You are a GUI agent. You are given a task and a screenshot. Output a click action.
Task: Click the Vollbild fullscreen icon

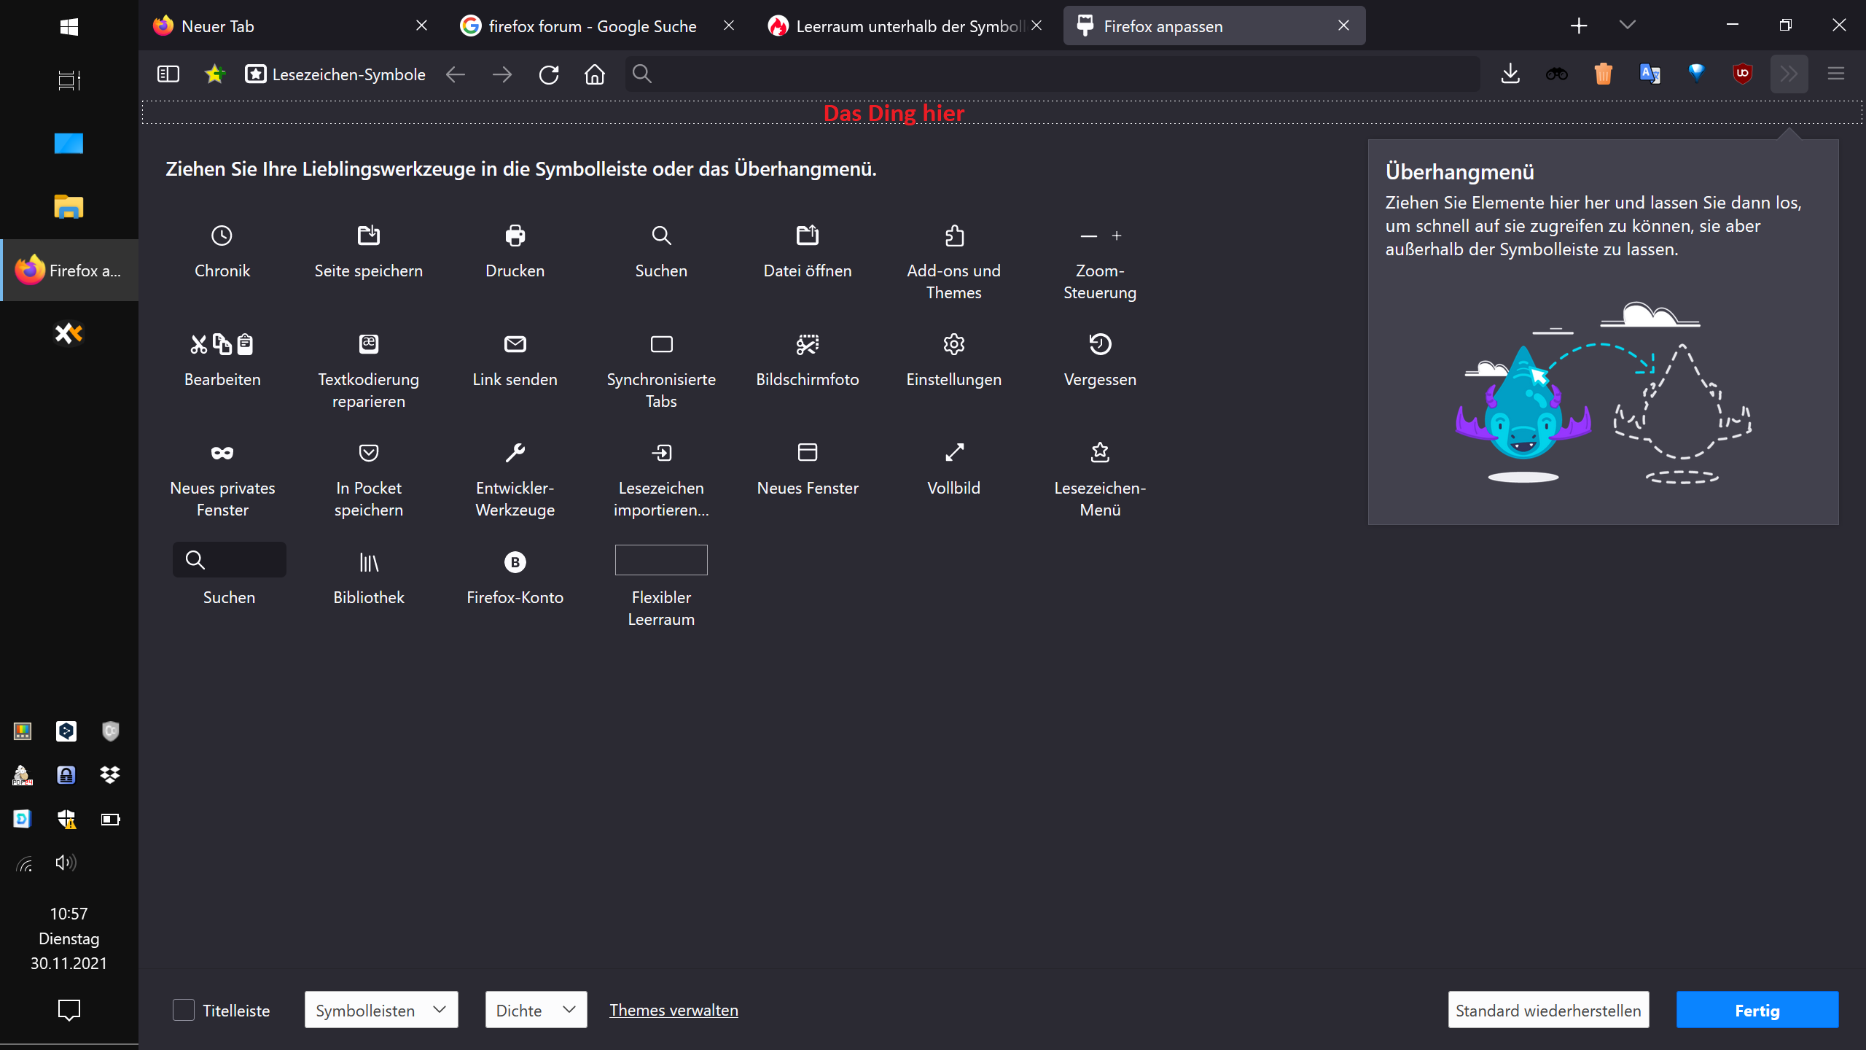tap(953, 453)
